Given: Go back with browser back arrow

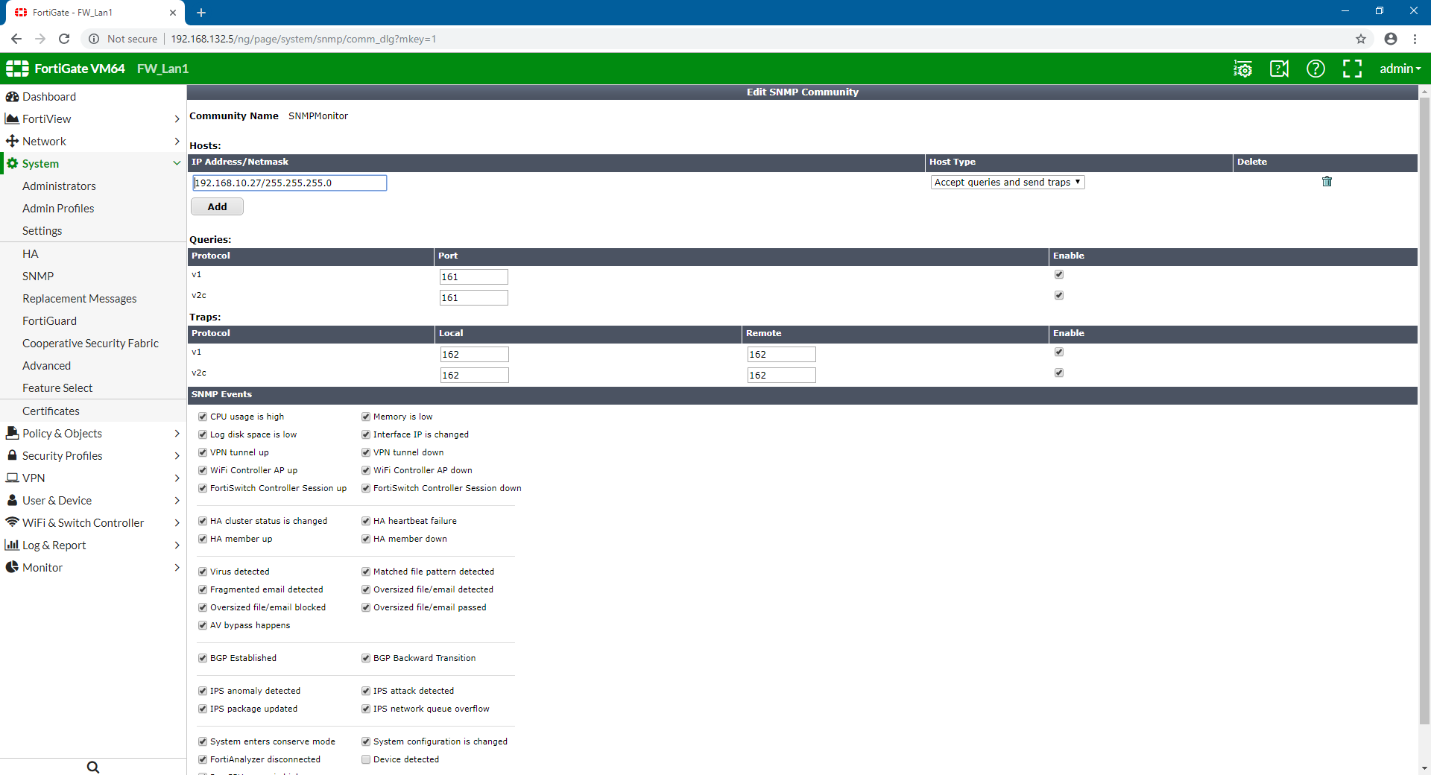Looking at the screenshot, I should [x=16, y=39].
